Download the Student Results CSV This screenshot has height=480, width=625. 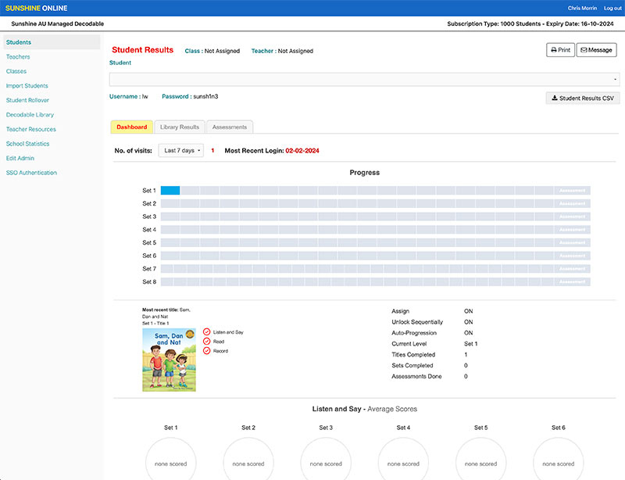click(582, 99)
